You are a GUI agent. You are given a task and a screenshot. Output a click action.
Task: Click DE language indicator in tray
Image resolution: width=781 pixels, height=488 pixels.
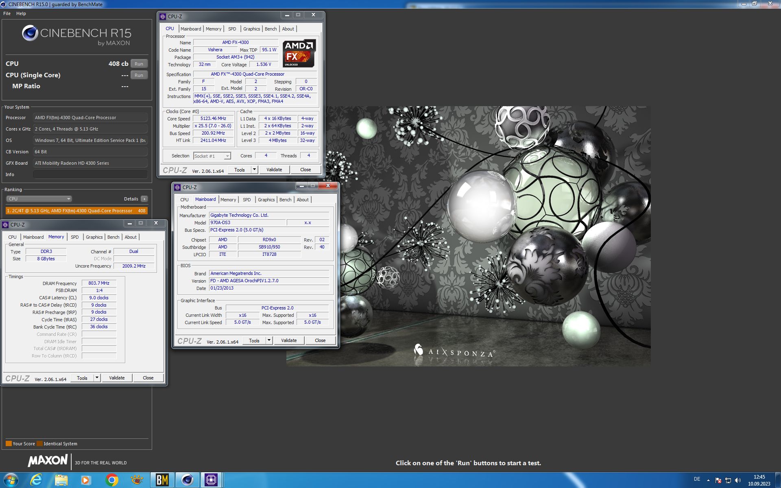tap(697, 479)
